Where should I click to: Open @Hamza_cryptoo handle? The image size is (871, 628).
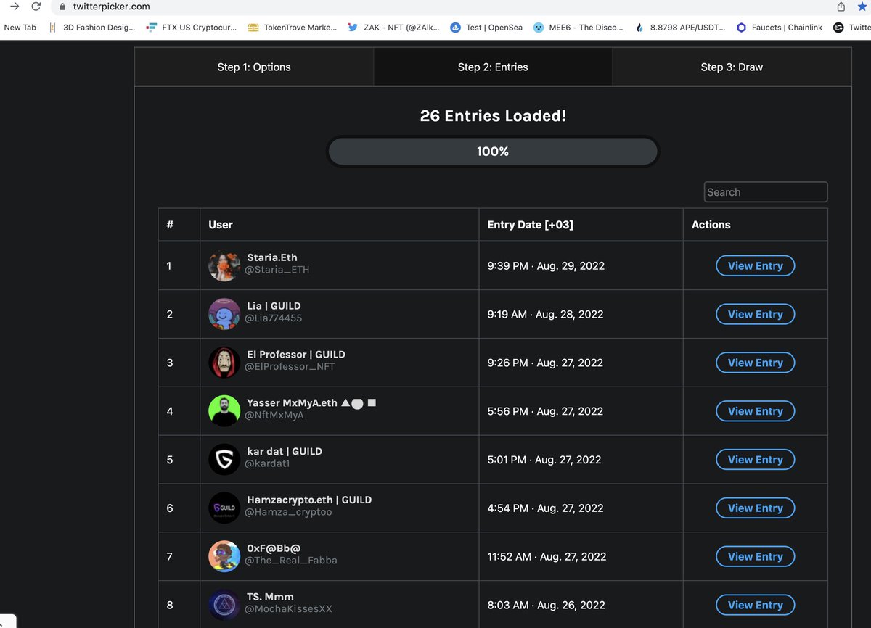pyautogui.click(x=288, y=512)
